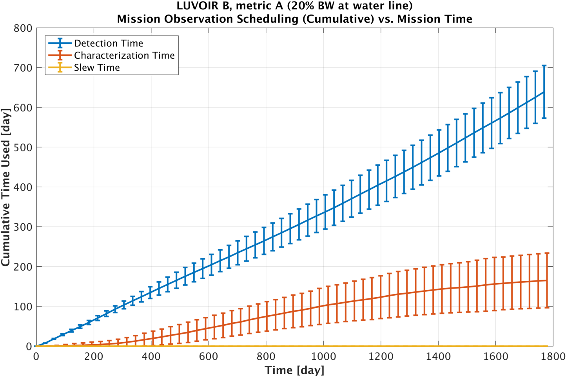Click the yellow line marker in legend
This screenshot has width=566, height=377.
tap(60, 67)
